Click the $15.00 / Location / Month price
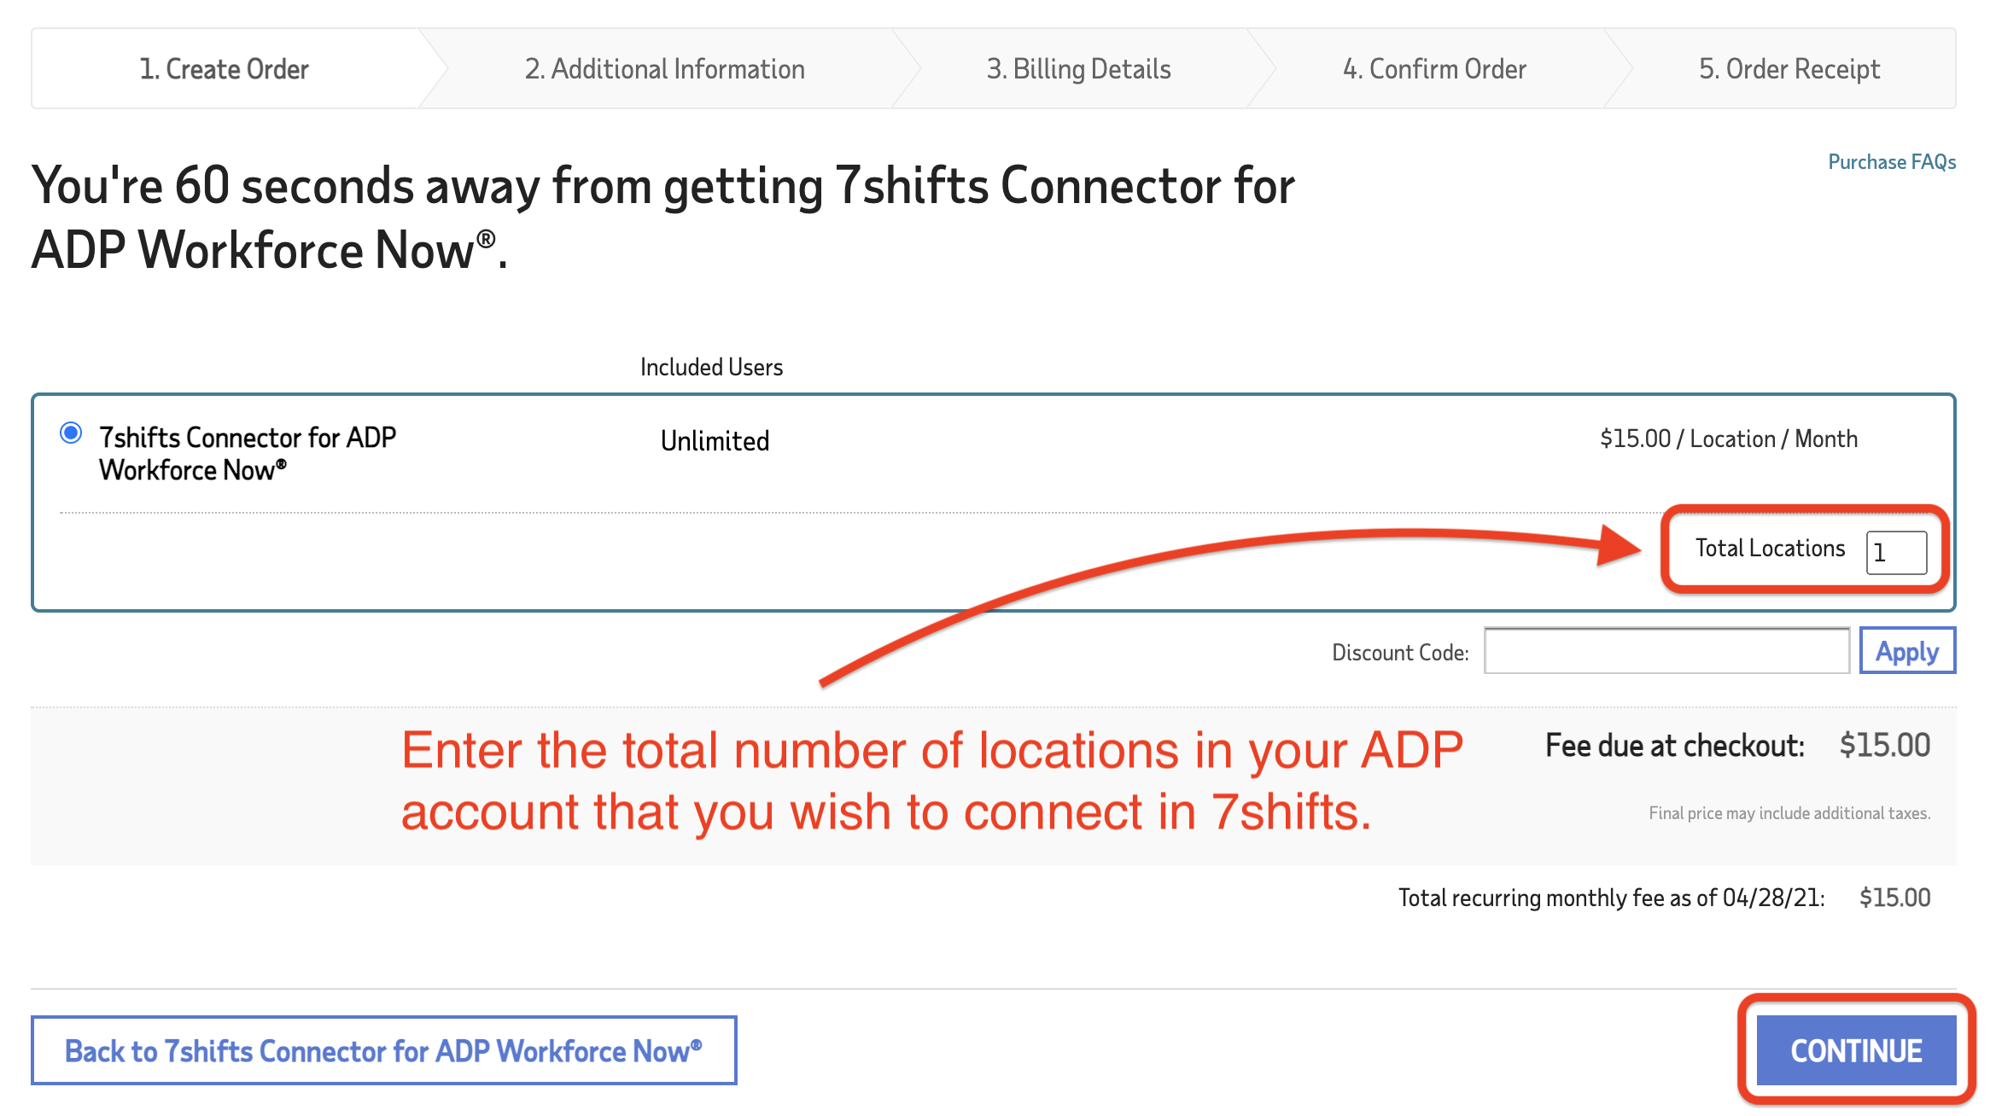This screenshot has width=1996, height=1116. pyautogui.click(x=1728, y=439)
